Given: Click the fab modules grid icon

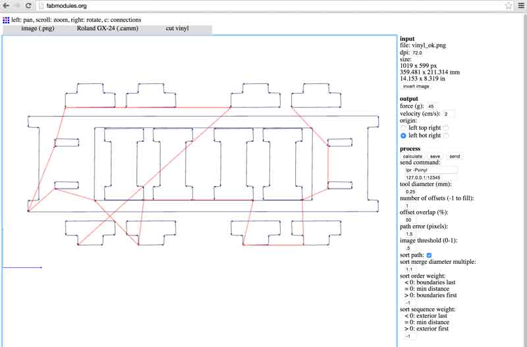Looking at the screenshot, I should 6,20.
